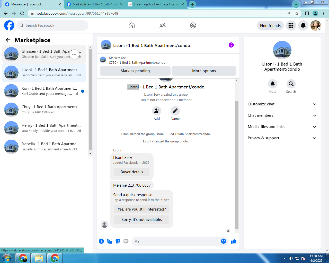This screenshot has height=263, width=329.
Task: Switch to the Marketplace 1 Bed 1 Bath tab
Action: pyautogui.click(x=95, y=4)
